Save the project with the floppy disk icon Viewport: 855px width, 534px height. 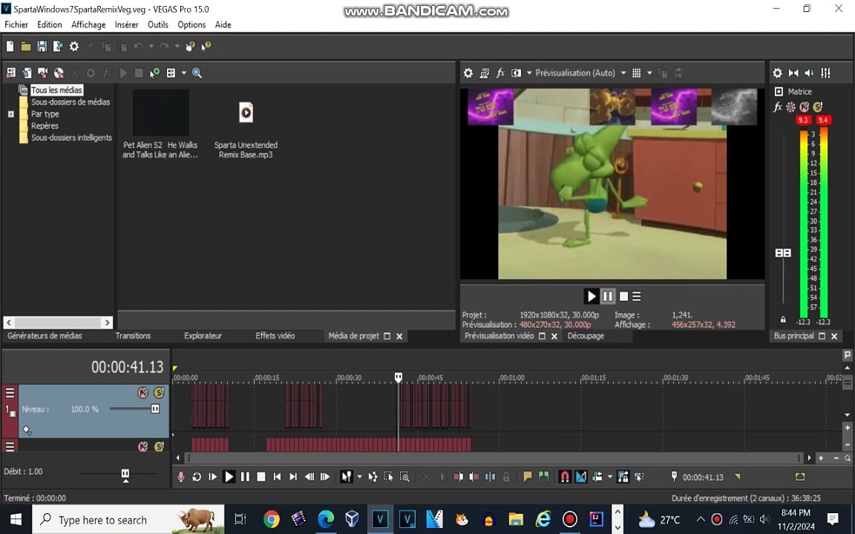click(x=42, y=46)
